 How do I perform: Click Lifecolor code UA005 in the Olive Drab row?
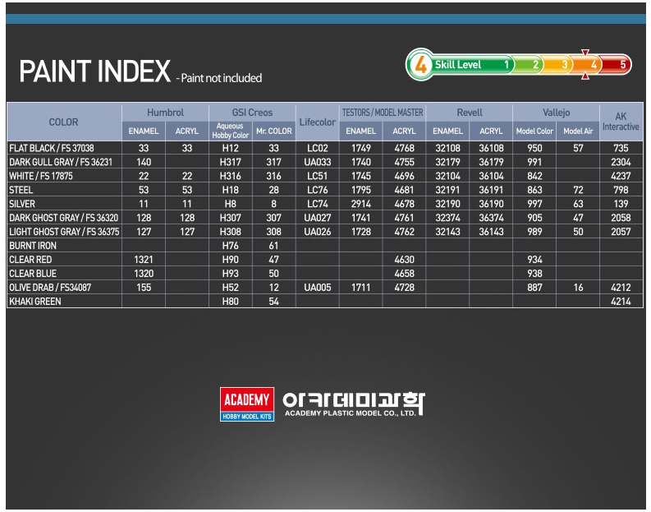coord(317,288)
